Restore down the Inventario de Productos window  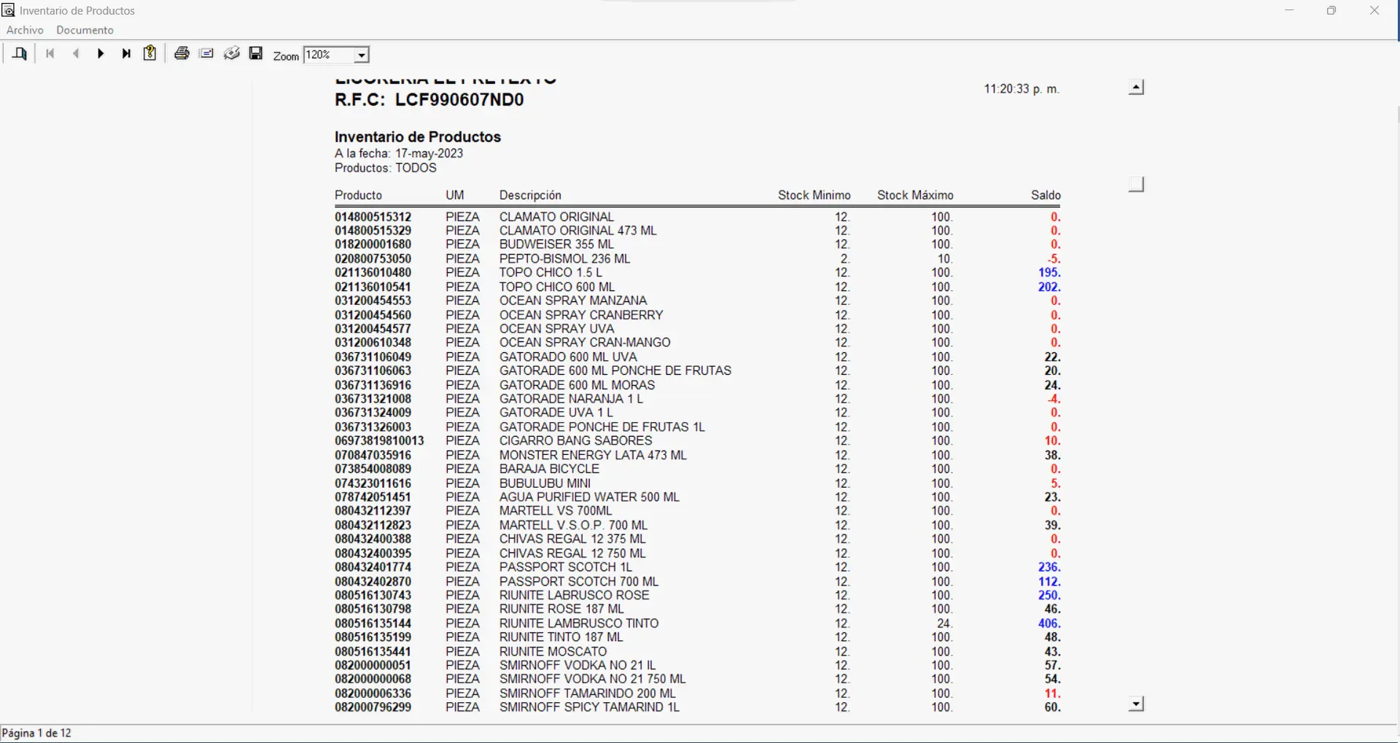(x=1331, y=11)
